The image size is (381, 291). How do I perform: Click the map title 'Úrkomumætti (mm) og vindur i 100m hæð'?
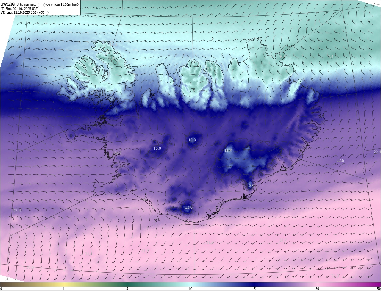pos(48,4)
